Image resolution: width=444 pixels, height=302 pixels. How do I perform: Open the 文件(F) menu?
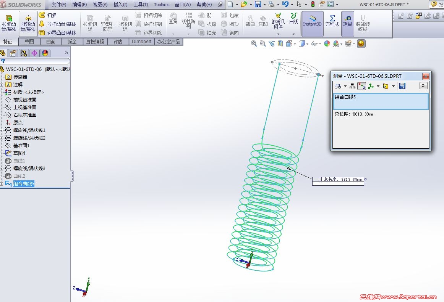click(59, 5)
